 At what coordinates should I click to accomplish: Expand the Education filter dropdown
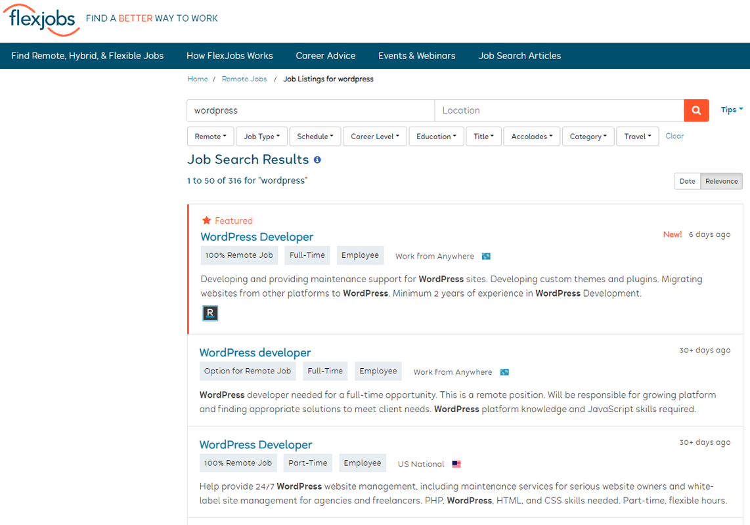[436, 136]
